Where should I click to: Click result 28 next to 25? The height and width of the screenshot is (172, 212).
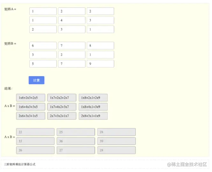116,132
